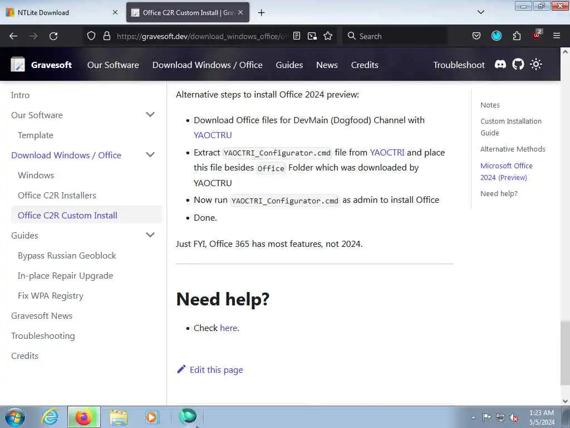Click the Firefox taskbar icon
The width and height of the screenshot is (570, 428).
pos(83,417)
